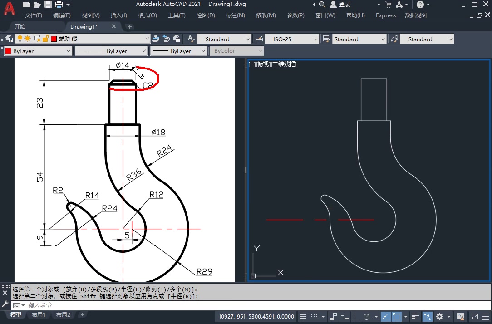Click the table style icon
Image resolution: width=492 pixels, height=324 pixels.
pyautogui.click(x=326, y=39)
